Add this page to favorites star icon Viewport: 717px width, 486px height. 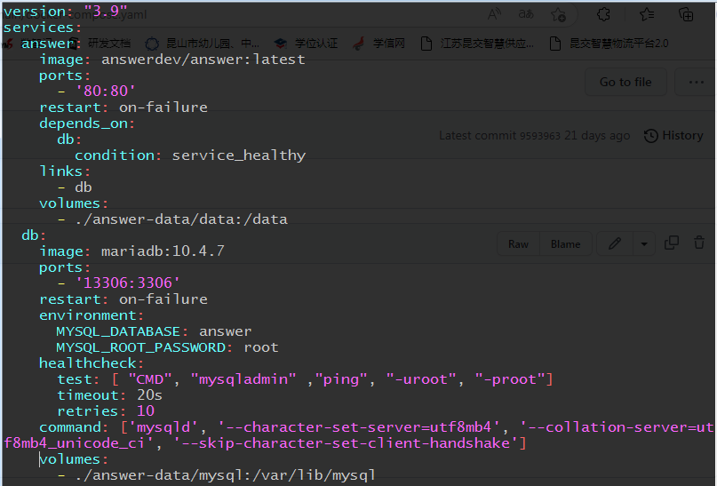click(558, 14)
